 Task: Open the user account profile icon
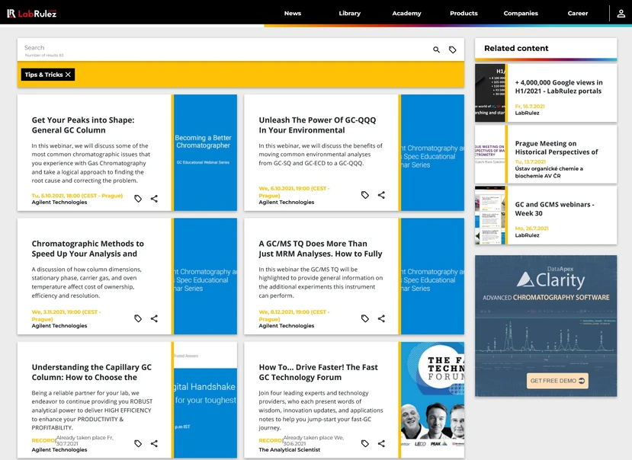(621, 13)
